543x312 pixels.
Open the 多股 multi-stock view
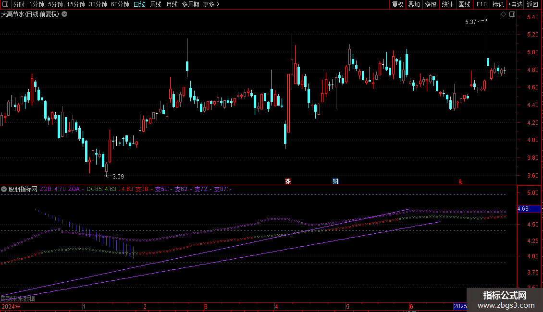tap(431, 4)
